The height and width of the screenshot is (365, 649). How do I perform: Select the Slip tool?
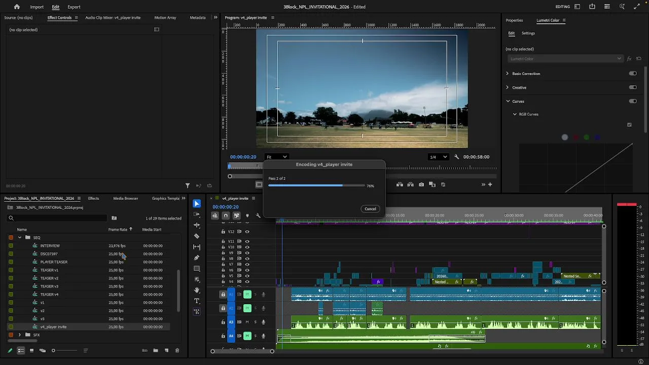click(x=197, y=247)
